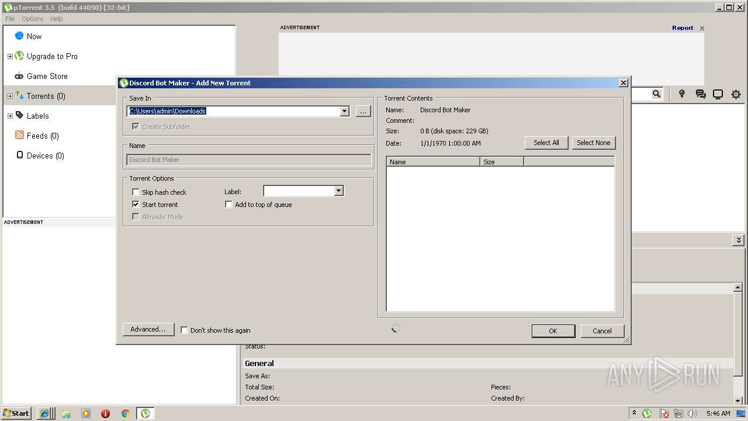The height and width of the screenshot is (421, 748).
Task: Open the lightbulb tips icon in toolbar
Action: 681,94
